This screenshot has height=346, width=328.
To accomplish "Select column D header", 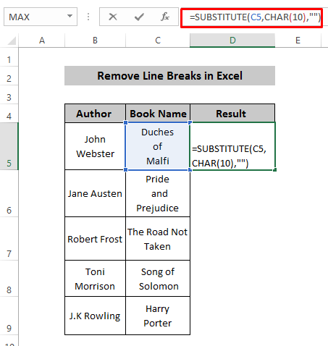I will (232, 41).
